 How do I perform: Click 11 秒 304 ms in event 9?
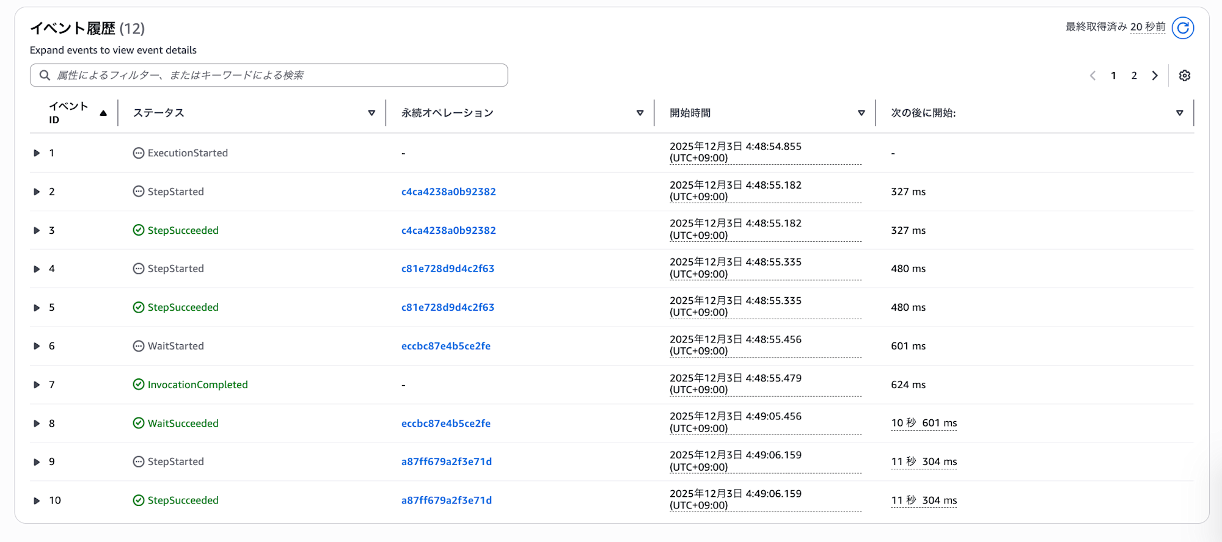[x=924, y=461]
